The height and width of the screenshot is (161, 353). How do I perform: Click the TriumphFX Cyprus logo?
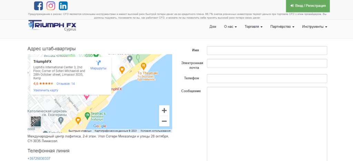click(52, 26)
